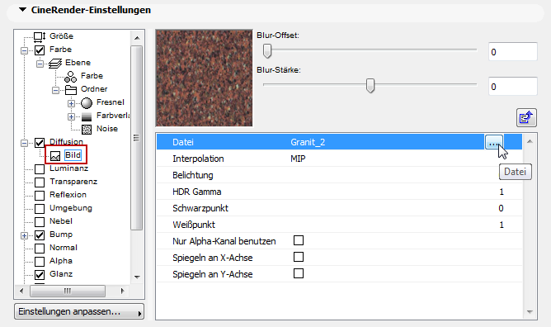551x327 pixels.
Task: Enable the Umgebung channel checkbox
Action: 40,209
